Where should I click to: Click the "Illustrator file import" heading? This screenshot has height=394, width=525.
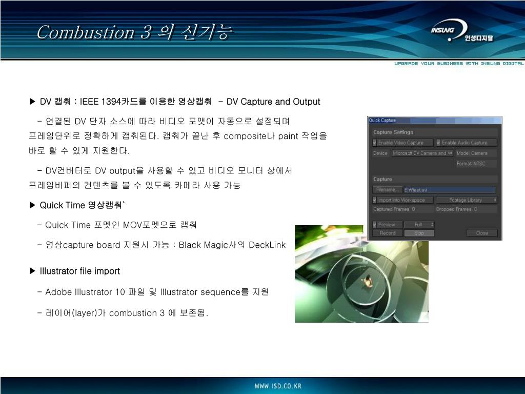[x=79, y=271]
